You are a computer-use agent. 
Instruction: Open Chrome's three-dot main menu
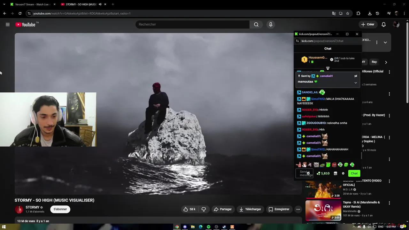click(x=404, y=13)
